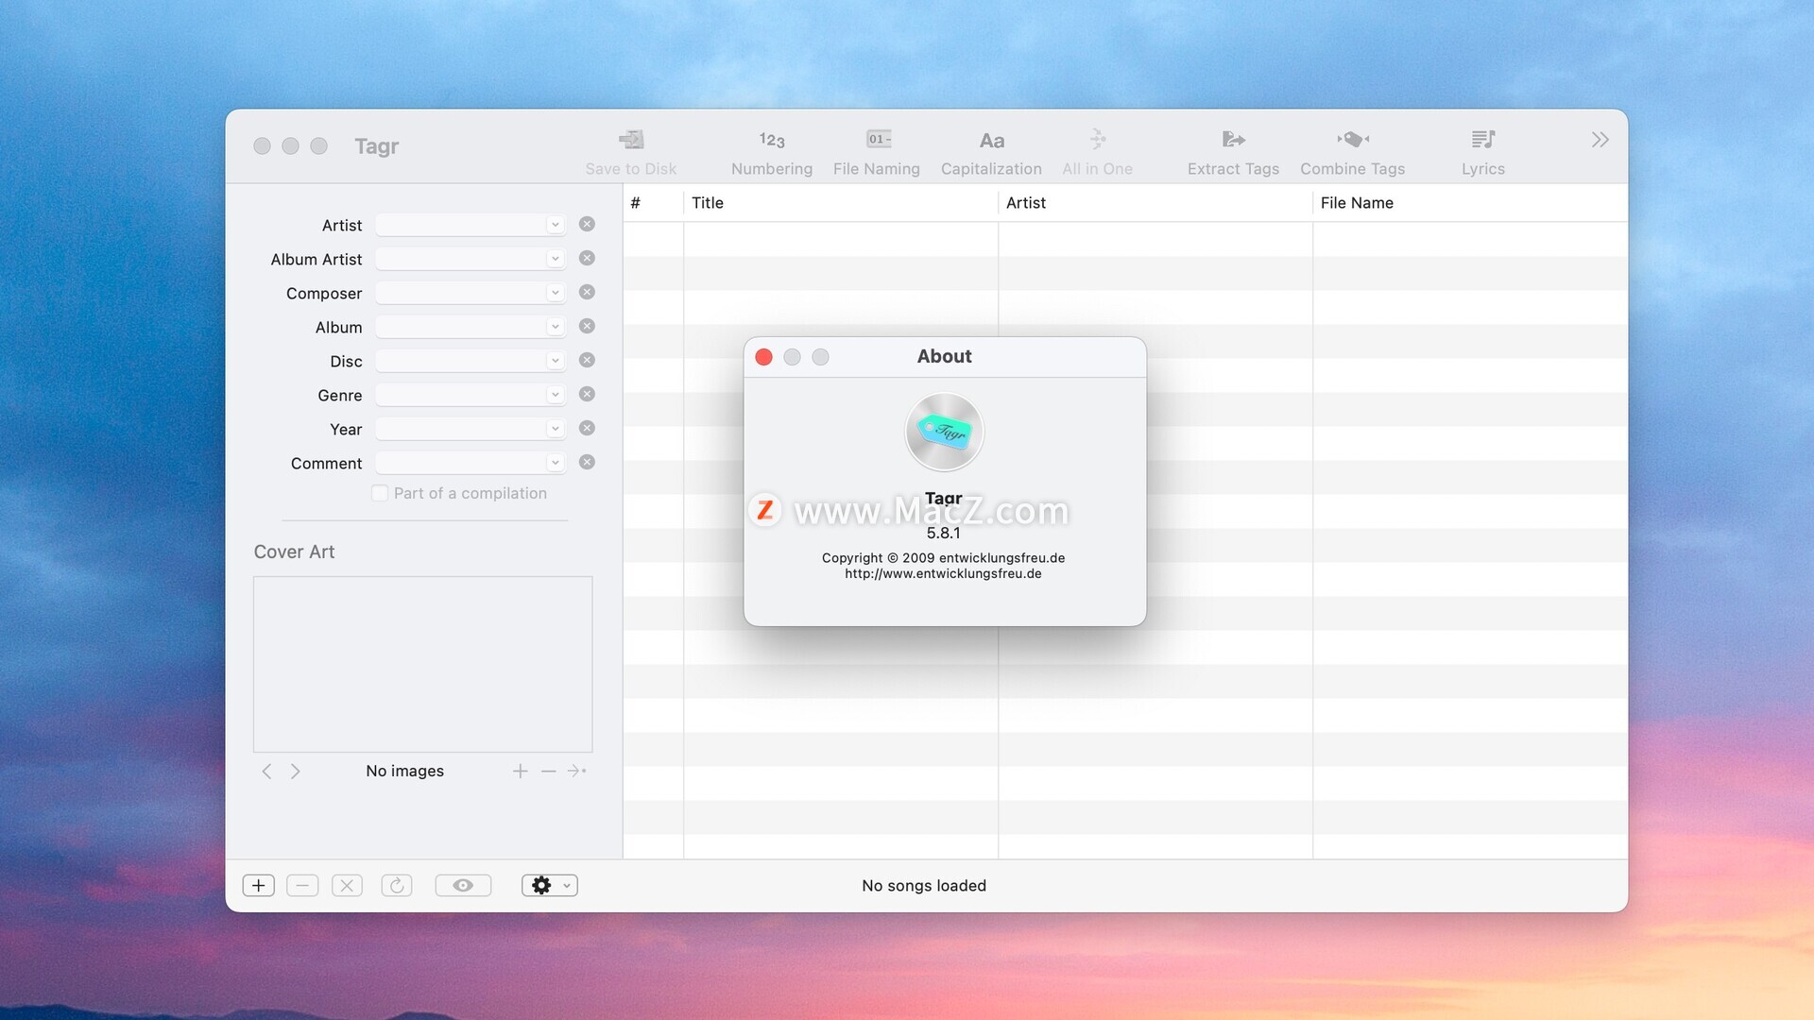Remove the cover art image
Viewport: 1814px width, 1020px height.
click(x=548, y=772)
